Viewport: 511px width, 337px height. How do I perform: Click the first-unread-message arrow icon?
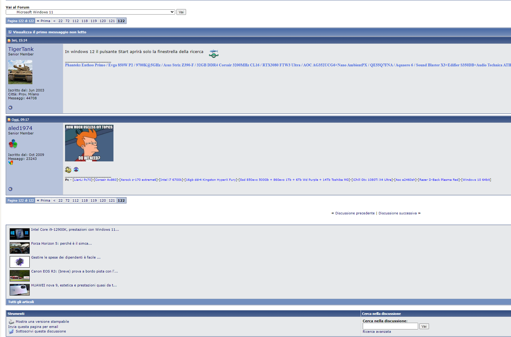click(10, 32)
